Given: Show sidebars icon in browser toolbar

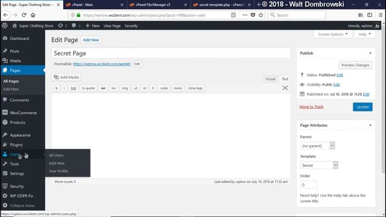Looking at the screenshot, I should tap(370, 15).
